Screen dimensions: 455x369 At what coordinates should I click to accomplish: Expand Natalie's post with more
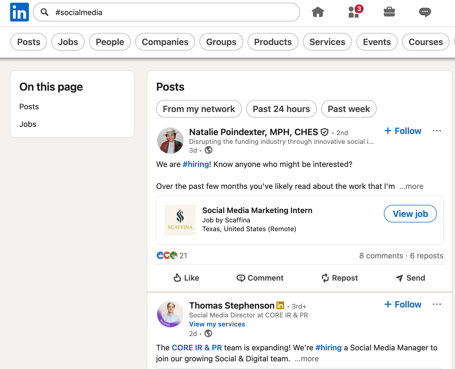[411, 186]
